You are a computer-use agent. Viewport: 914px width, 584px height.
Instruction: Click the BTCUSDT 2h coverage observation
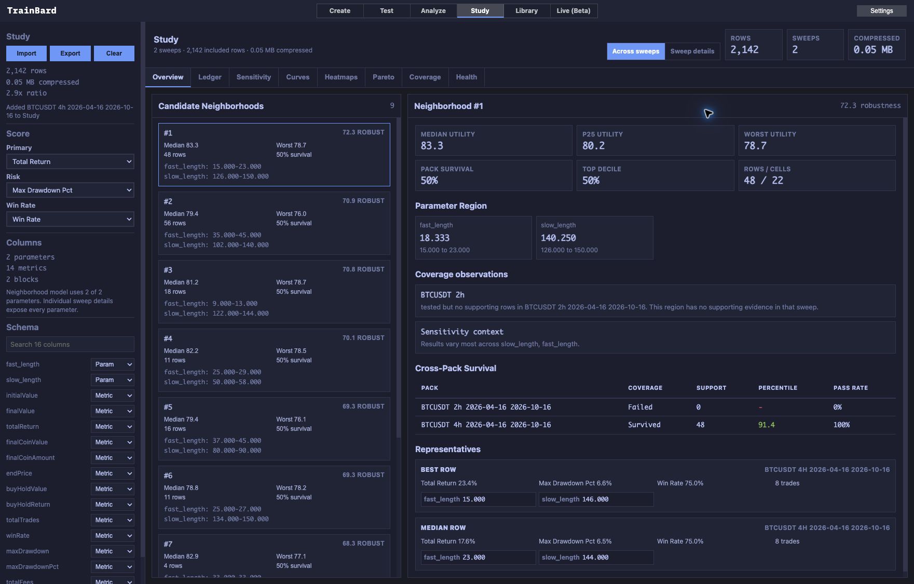click(656, 301)
